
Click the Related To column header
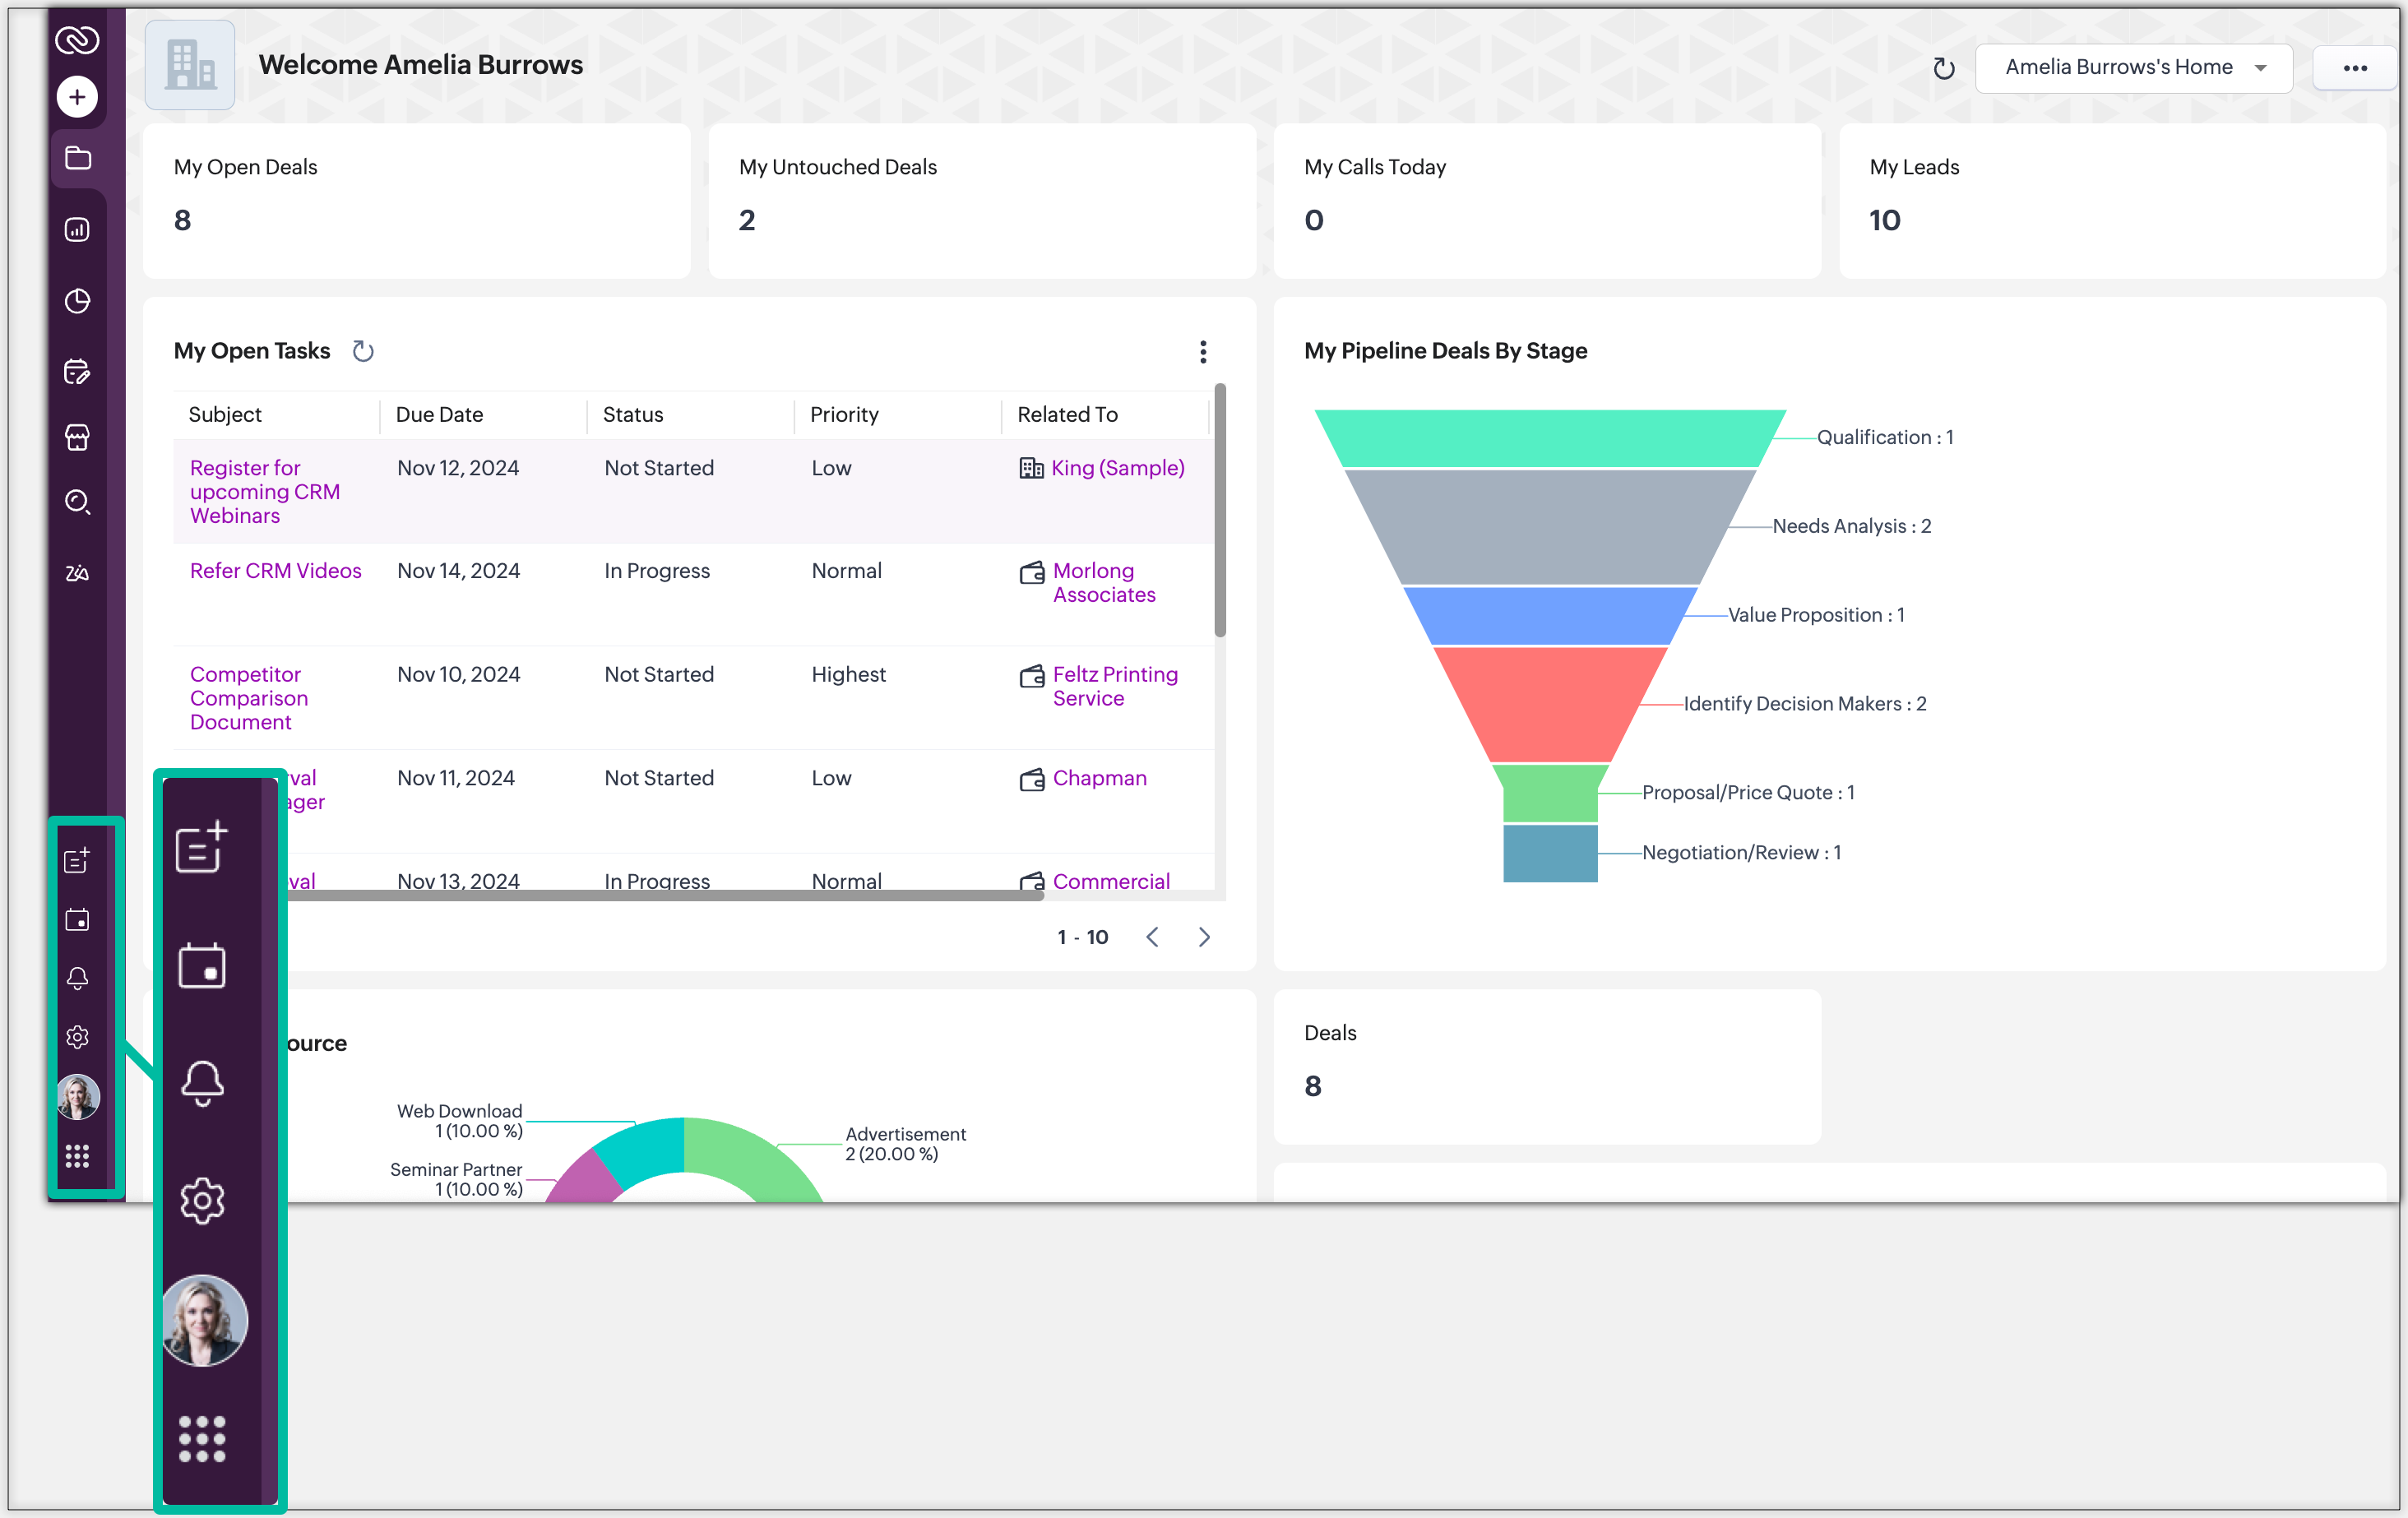coord(1067,414)
